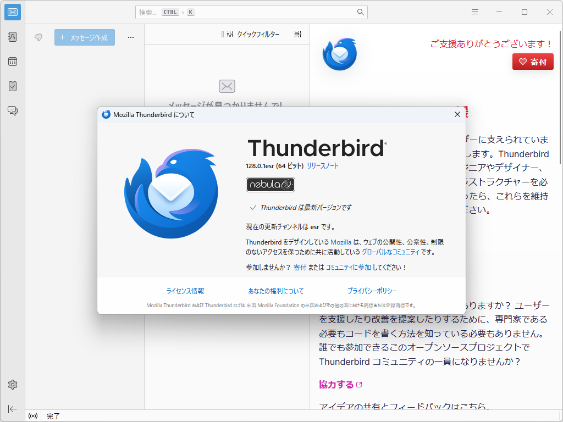563x422 pixels.
Task: Open the Mail space in the sidebar
Action: (12, 12)
